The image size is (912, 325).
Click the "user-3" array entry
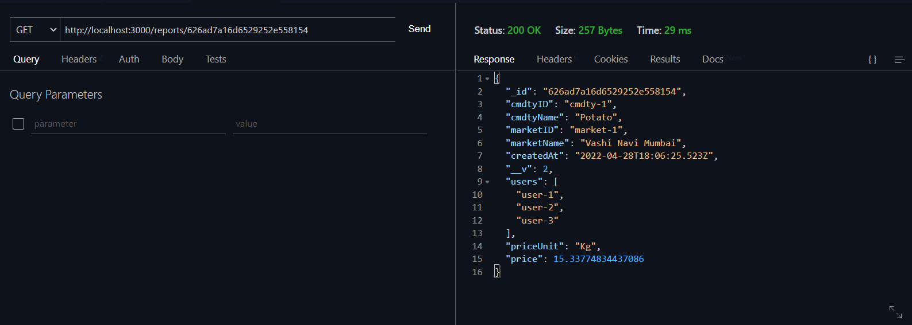[x=537, y=221]
